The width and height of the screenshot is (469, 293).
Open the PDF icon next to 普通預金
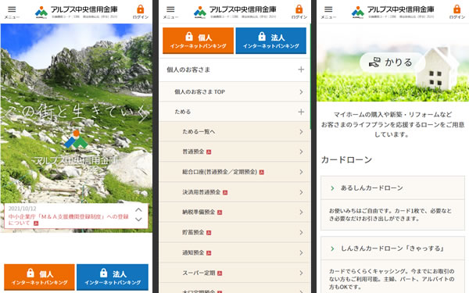click(209, 152)
